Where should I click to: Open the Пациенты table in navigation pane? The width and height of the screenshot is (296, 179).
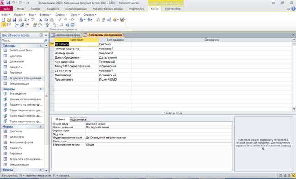(x=16, y=67)
